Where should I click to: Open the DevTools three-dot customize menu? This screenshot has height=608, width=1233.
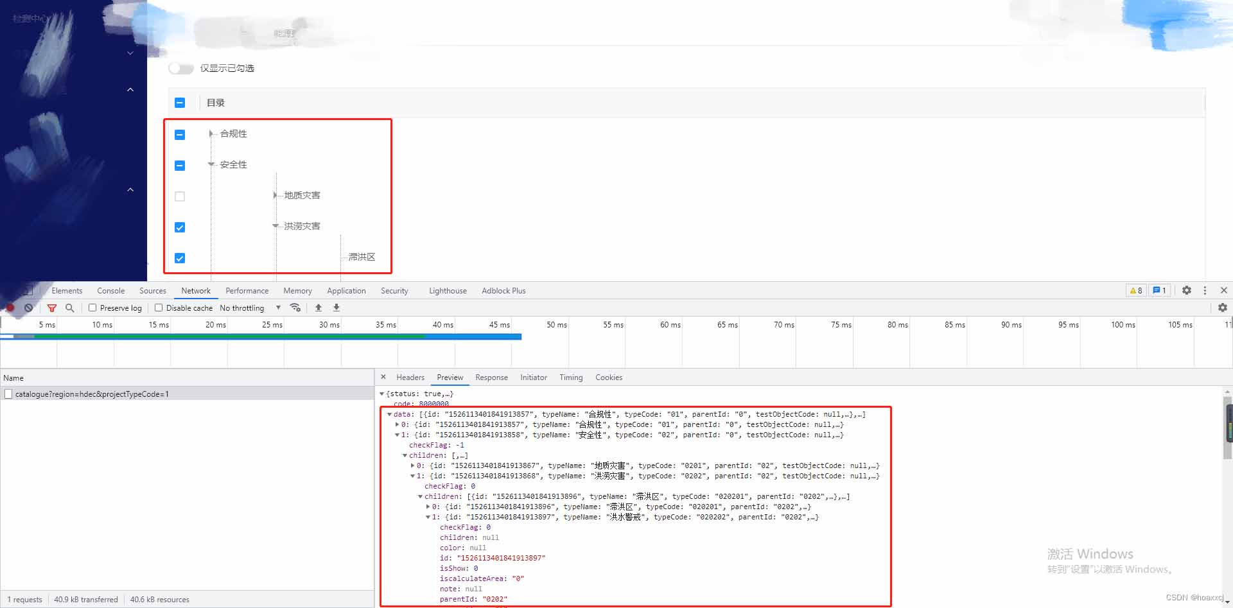[x=1205, y=290]
